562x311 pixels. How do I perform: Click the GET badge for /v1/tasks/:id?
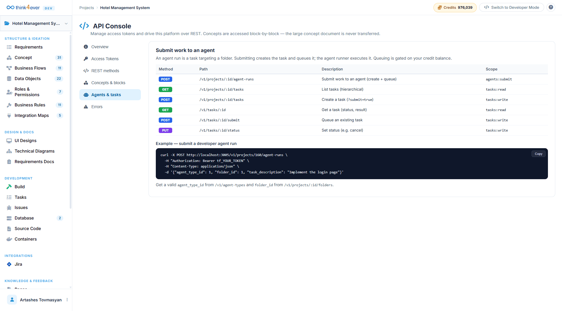(165, 110)
